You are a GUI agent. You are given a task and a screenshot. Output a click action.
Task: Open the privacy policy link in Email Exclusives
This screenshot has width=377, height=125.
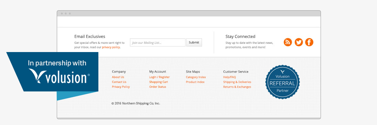tap(111, 47)
